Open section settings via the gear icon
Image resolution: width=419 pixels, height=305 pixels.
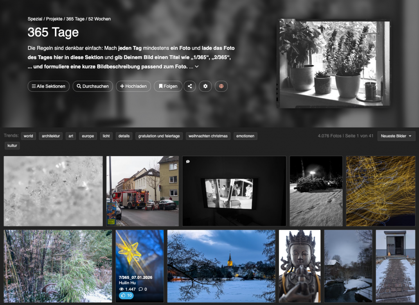coord(205,86)
